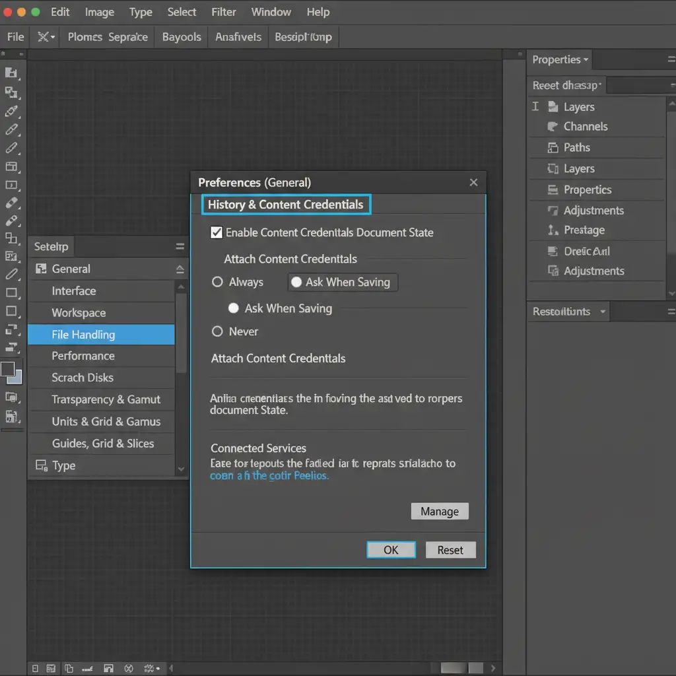Select the Never radio button
Image resolution: width=676 pixels, height=676 pixels.
(217, 331)
